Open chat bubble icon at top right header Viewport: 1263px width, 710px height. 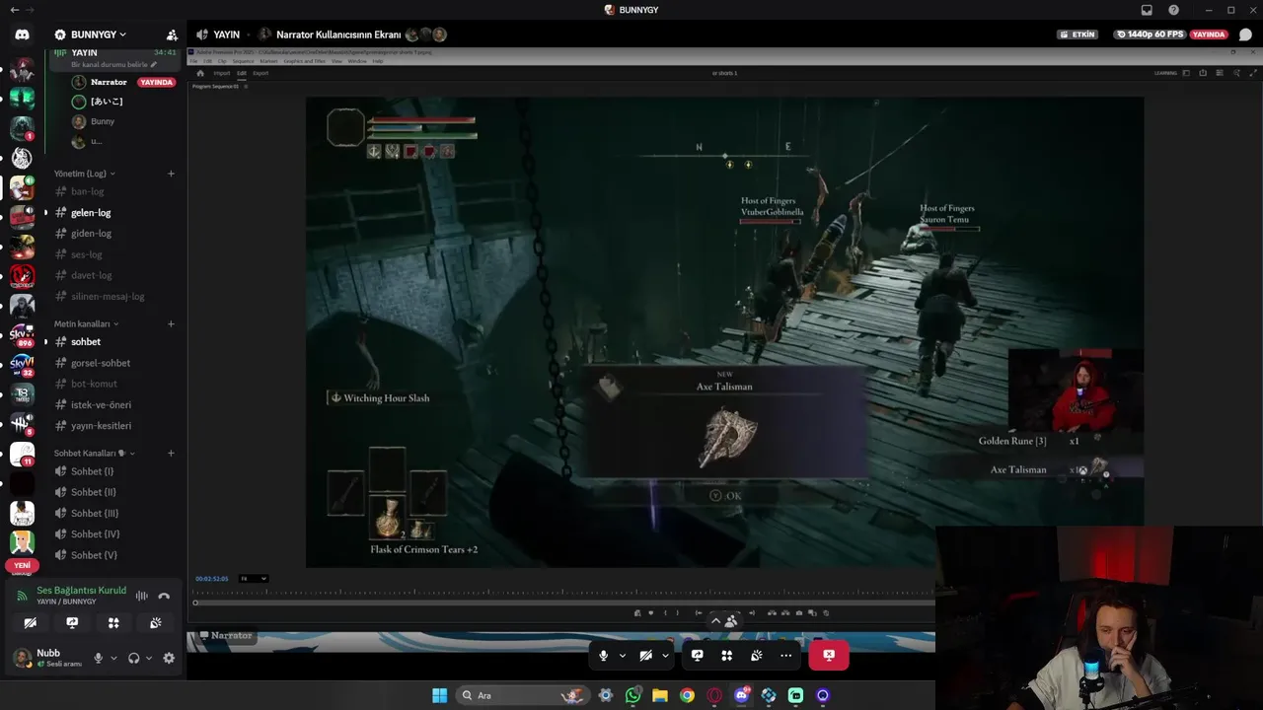click(1245, 35)
